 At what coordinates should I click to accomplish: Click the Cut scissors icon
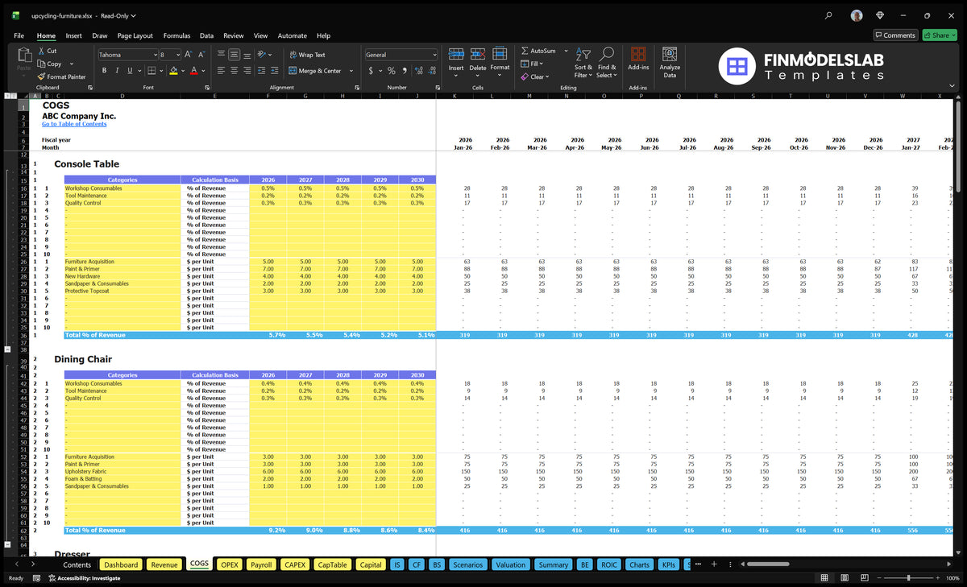[41, 51]
